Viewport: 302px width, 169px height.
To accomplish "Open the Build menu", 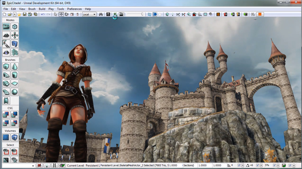I will (x=42, y=9).
